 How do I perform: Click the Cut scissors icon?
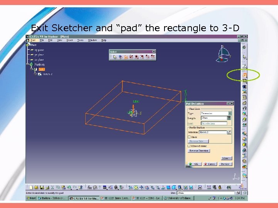(53, 187)
